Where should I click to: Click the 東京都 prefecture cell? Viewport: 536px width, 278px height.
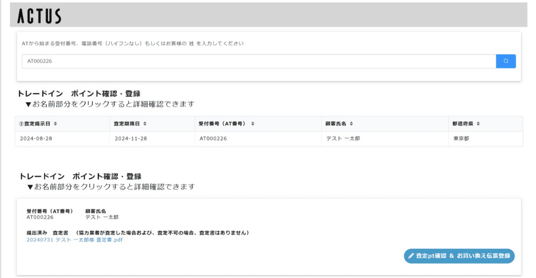click(x=460, y=139)
